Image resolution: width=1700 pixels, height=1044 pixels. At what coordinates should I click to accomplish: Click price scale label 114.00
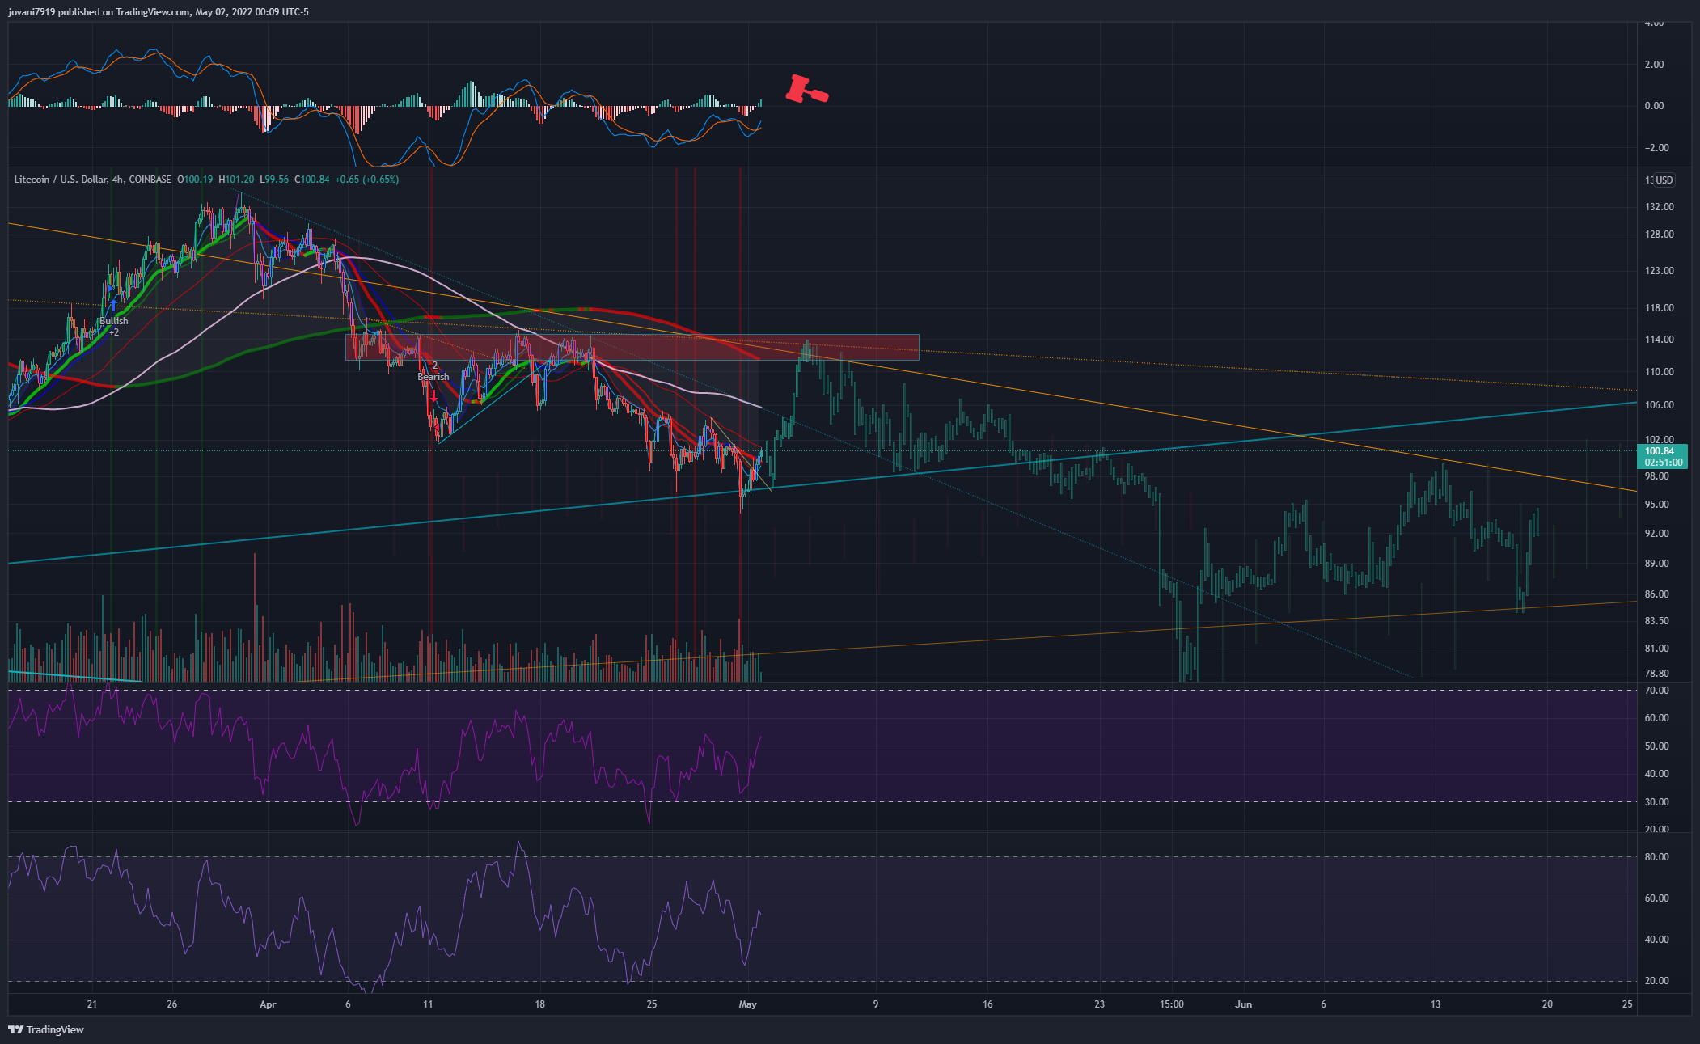click(1659, 340)
